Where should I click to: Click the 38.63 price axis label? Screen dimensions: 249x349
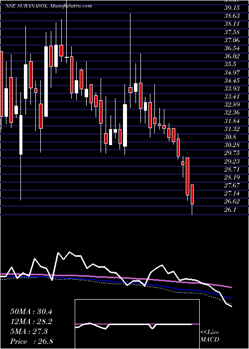tap(232, 16)
